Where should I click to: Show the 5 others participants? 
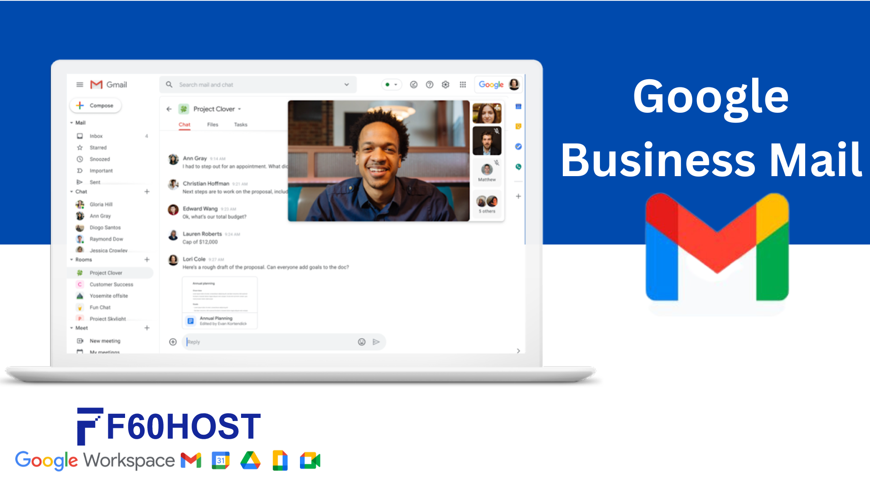pos(487,204)
